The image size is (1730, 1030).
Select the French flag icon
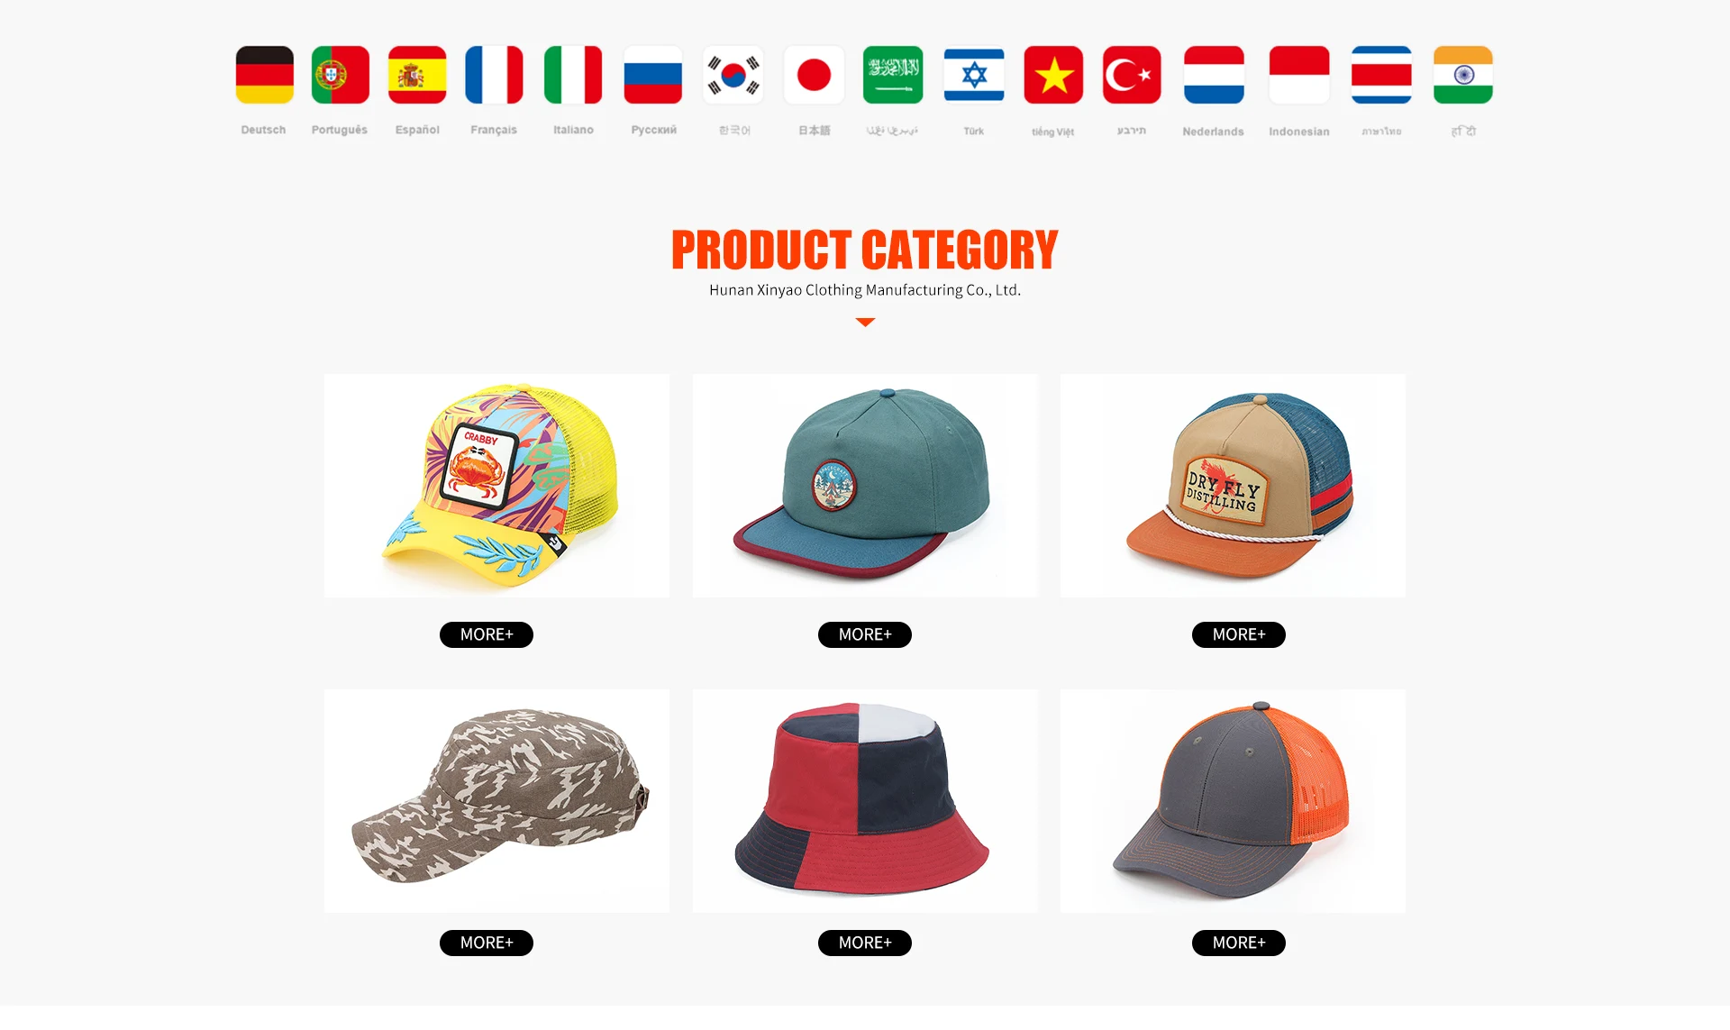(494, 75)
